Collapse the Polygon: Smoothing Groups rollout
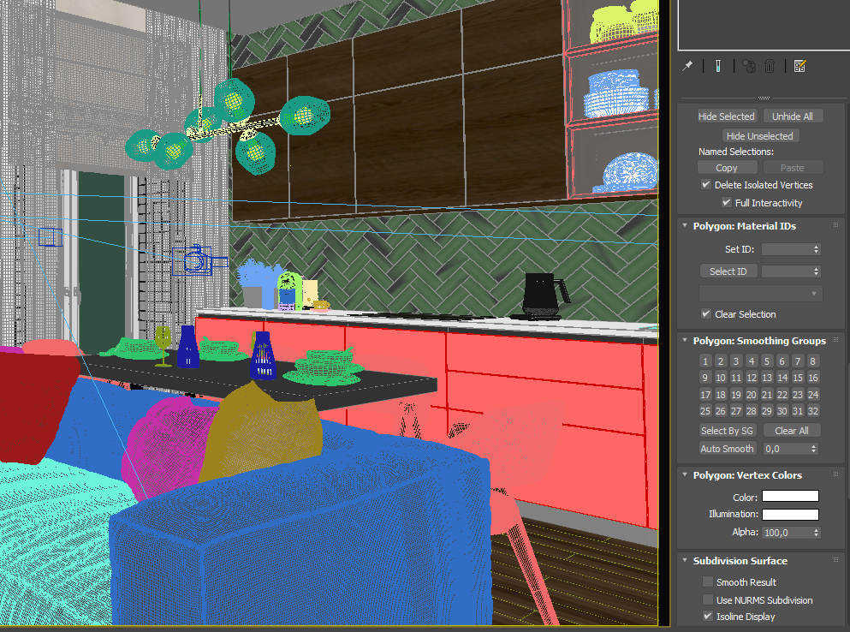 (x=685, y=341)
